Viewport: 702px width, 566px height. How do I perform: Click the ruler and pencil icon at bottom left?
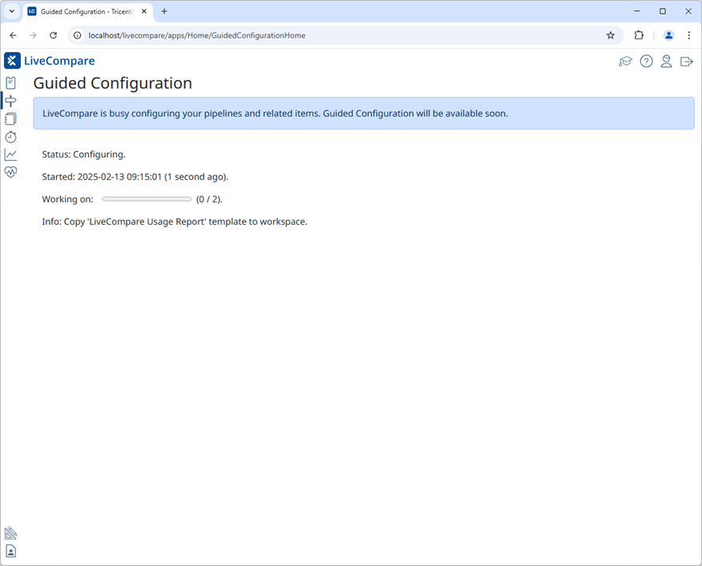(x=10, y=532)
